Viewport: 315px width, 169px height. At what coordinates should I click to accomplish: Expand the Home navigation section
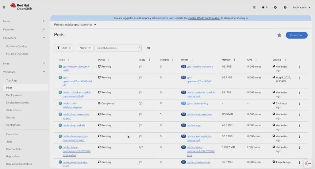click(x=24, y=21)
